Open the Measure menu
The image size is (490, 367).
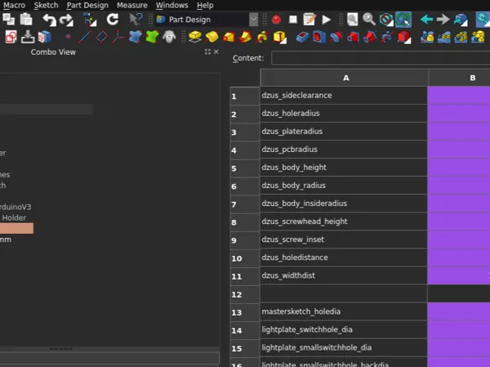[x=131, y=6]
